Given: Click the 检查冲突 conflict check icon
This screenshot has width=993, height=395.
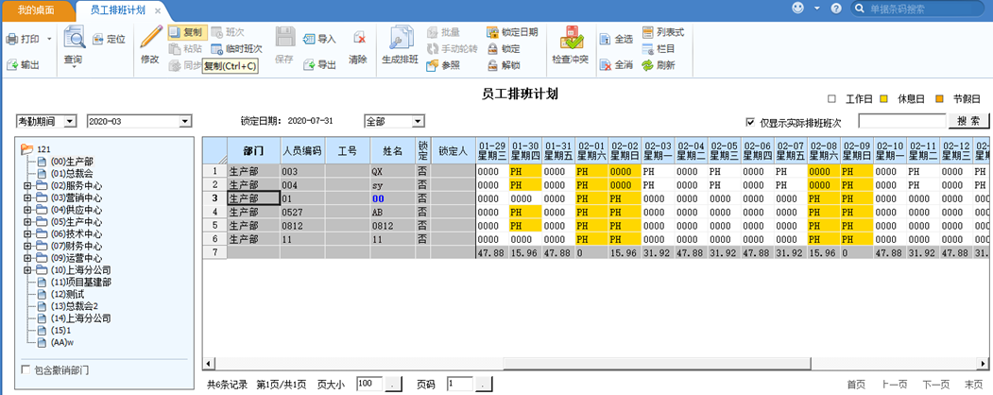Looking at the screenshot, I should click(x=570, y=39).
